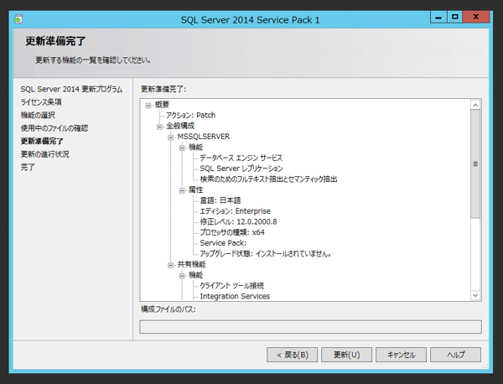Click the ヘルプ button
503x384 pixels.
pyautogui.click(x=455, y=355)
